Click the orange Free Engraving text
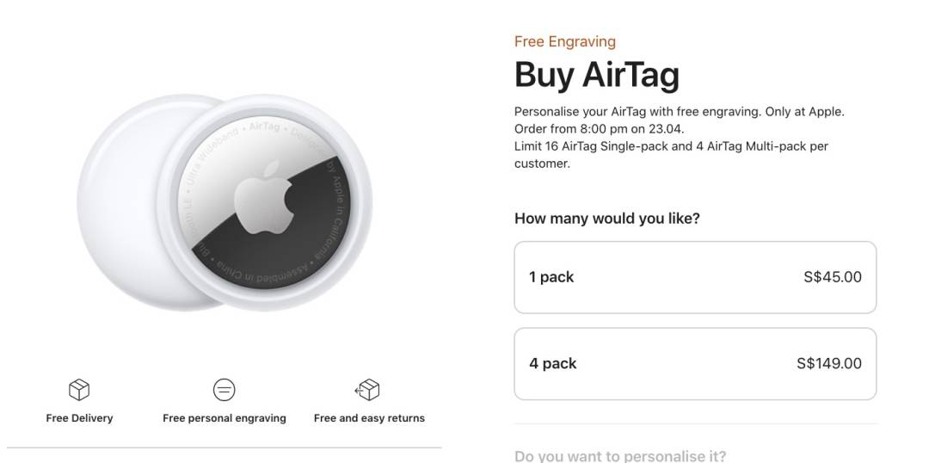 coord(564,41)
